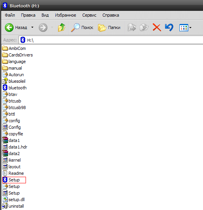Select the data1.hdr file
This screenshot has height=210, width=203.
click(x=15, y=147)
